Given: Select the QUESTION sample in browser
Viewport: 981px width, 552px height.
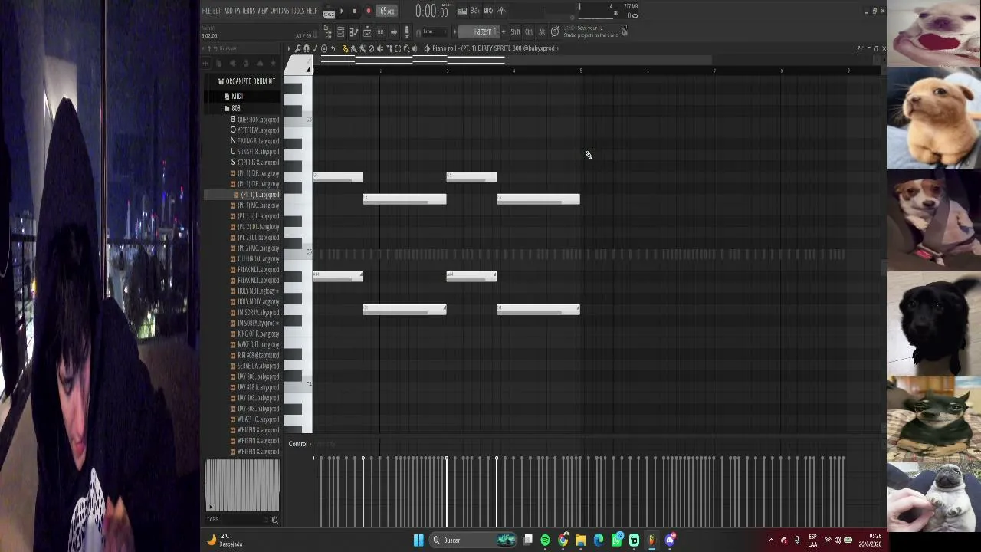Looking at the screenshot, I should pos(256,120).
